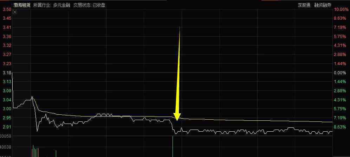Click the green 8.63% label on right axis
350x157 pixels.
coord(340,127)
